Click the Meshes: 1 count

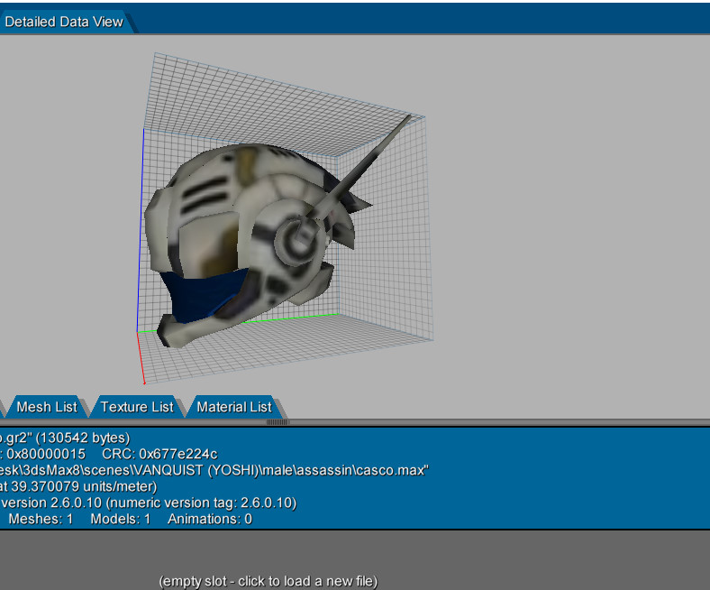pyautogui.click(x=41, y=519)
